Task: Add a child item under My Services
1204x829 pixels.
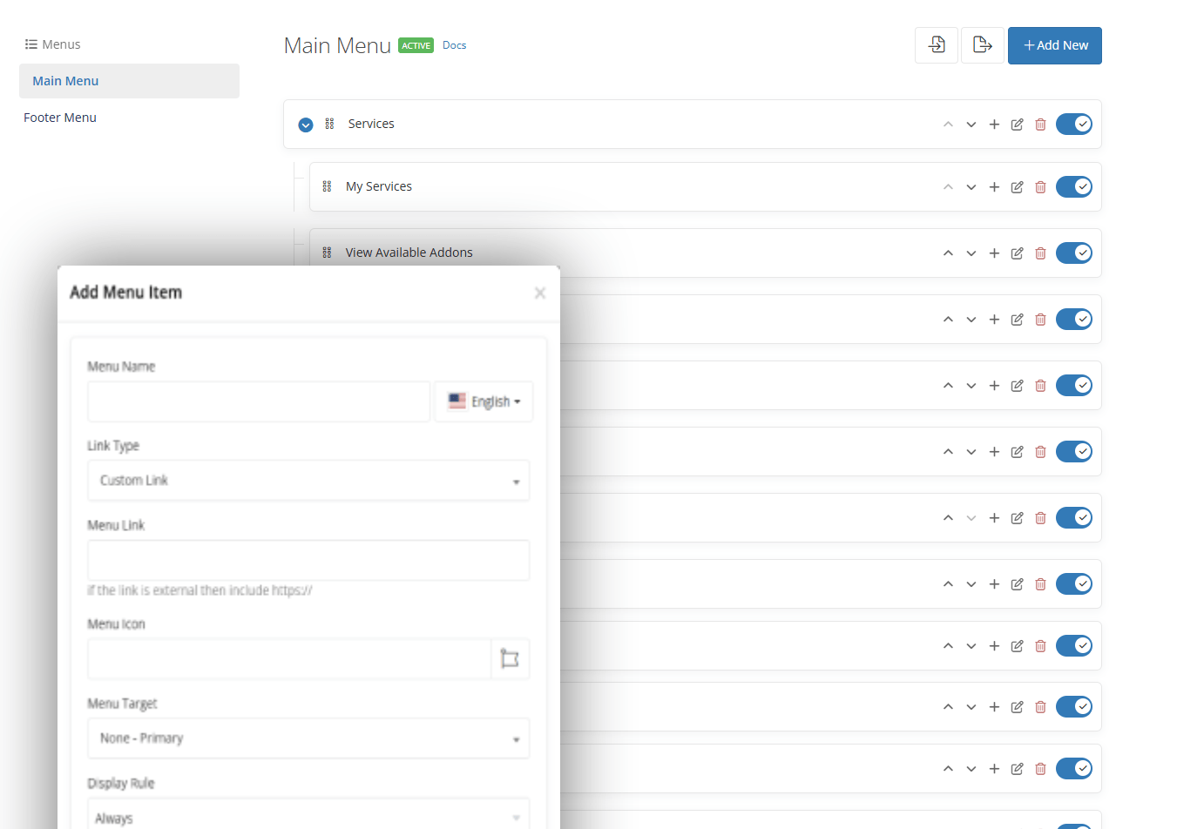Action: click(994, 187)
